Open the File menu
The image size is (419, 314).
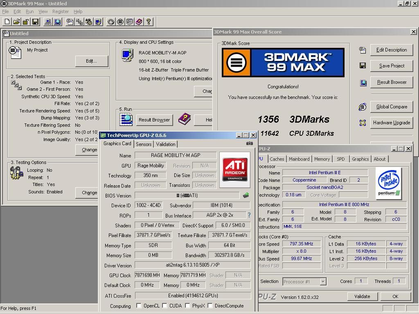pos(5,11)
